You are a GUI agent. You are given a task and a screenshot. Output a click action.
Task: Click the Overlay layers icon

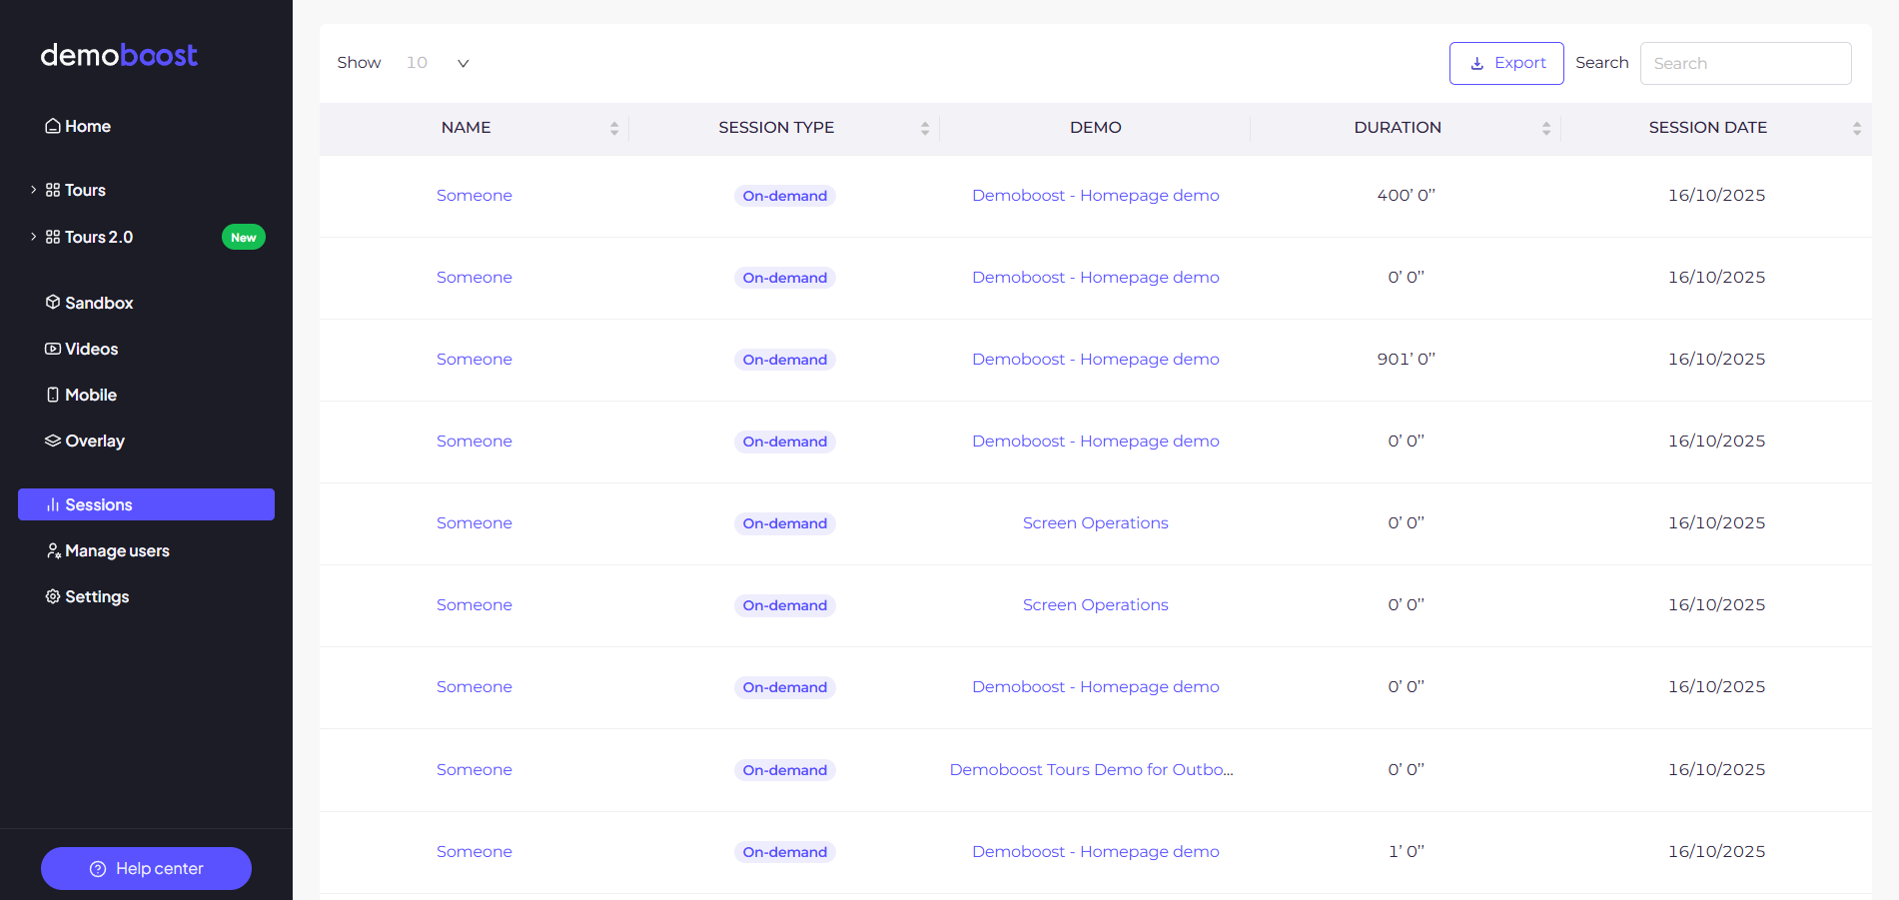[53, 441]
